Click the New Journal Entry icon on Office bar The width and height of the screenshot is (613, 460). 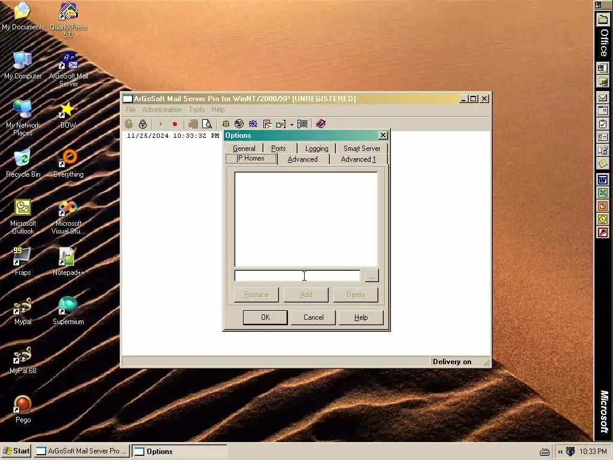pyautogui.click(x=602, y=150)
